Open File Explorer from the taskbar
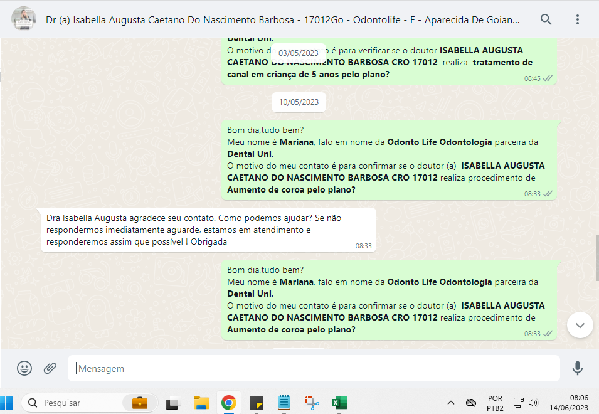 point(201,403)
